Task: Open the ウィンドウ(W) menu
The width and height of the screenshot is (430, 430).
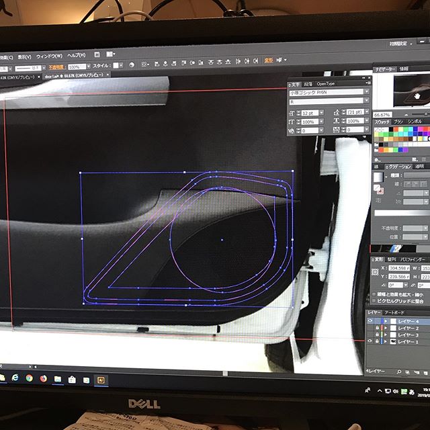Action: (x=49, y=56)
